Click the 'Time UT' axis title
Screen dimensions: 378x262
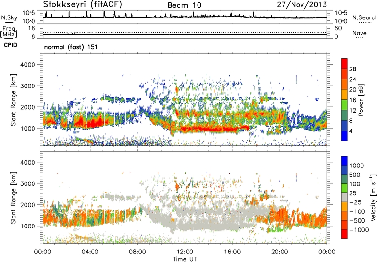(185, 259)
